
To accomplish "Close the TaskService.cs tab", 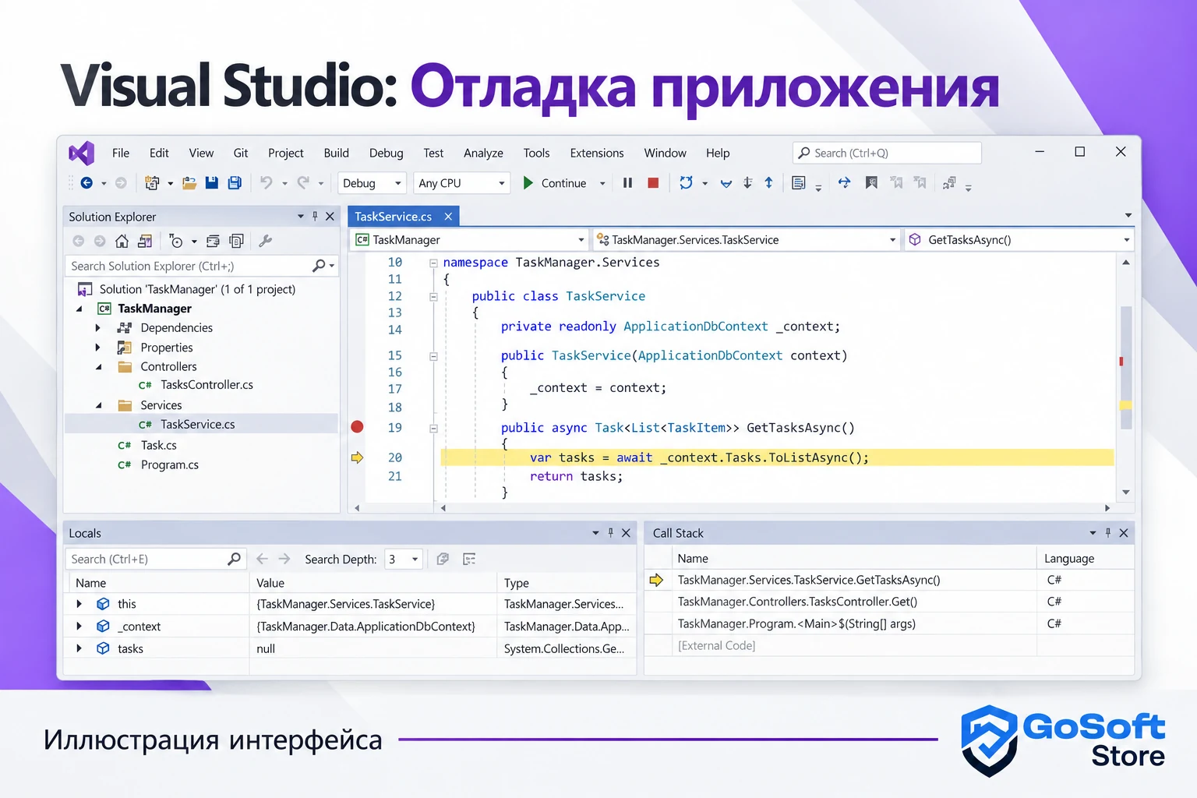I will pyautogui.click(x=448, y=217).
